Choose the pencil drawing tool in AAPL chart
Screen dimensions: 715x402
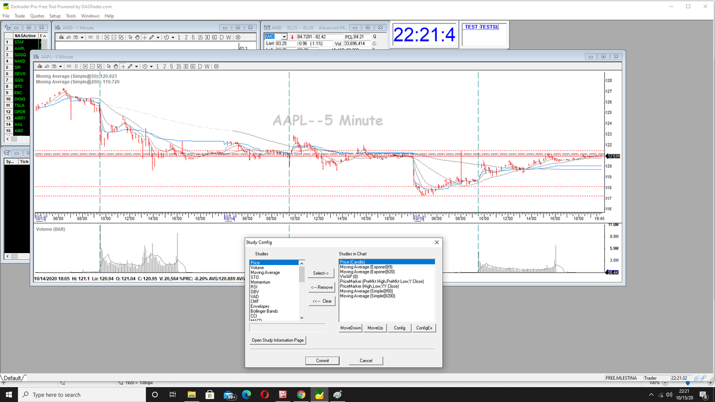[129, 66]
